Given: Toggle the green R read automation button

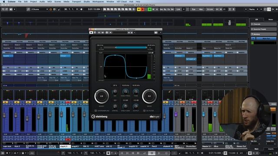Looking at the screenshot, I should tap(149, 9).
